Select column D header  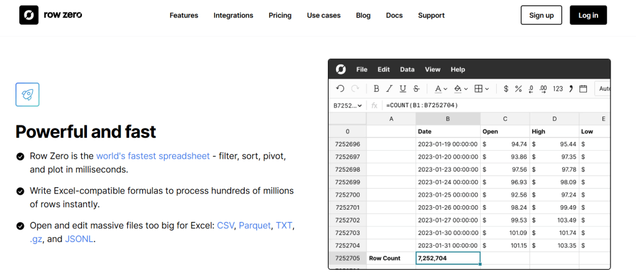click(x=555, y=118)
